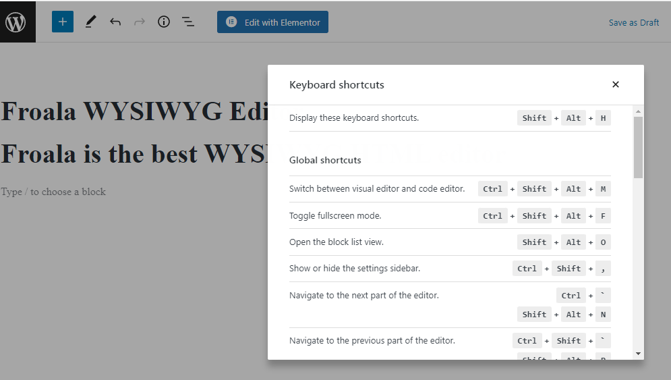Image resolution: width=671 pixels, height=380 pixels.
Task: Click 'Type / to choose a block' placeholder
Action: click(x=53, y=192)
